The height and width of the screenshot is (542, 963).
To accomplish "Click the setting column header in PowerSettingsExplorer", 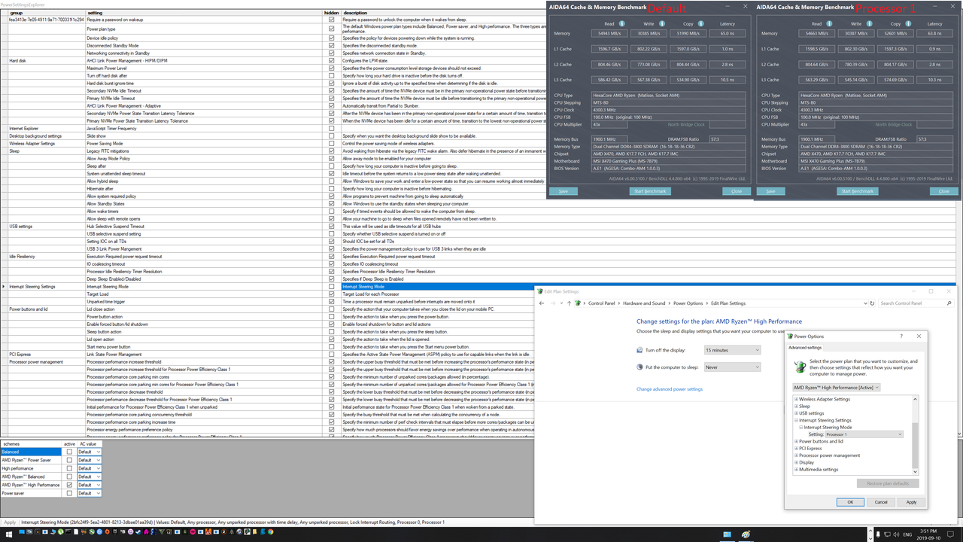I will pyautogui.click(x=203, y=13).
